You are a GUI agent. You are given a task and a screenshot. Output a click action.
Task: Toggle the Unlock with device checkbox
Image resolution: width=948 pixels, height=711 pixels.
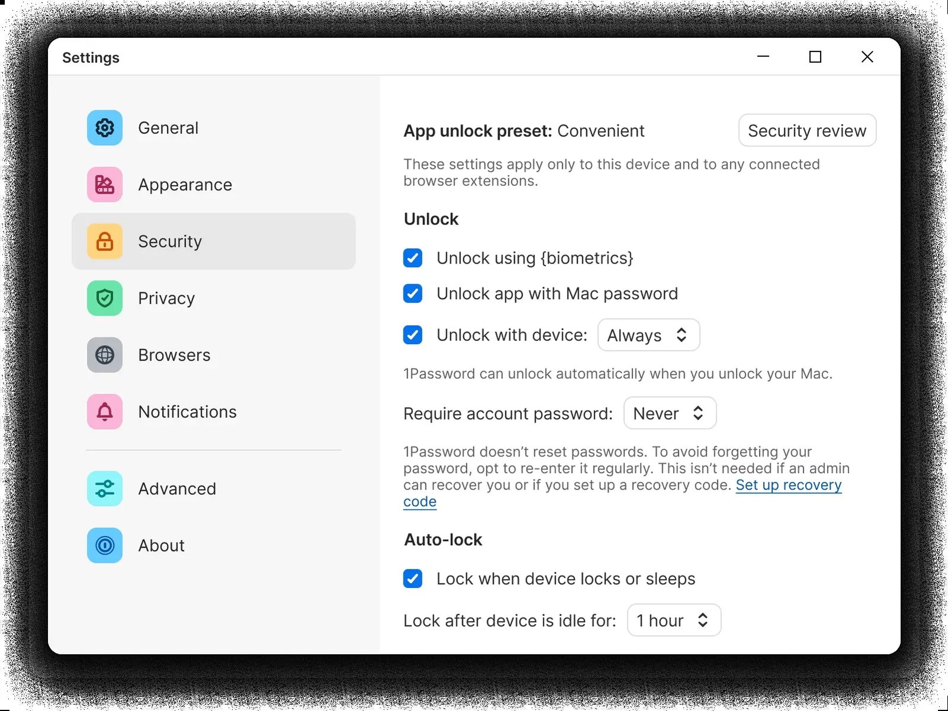(x=412, y=334)
